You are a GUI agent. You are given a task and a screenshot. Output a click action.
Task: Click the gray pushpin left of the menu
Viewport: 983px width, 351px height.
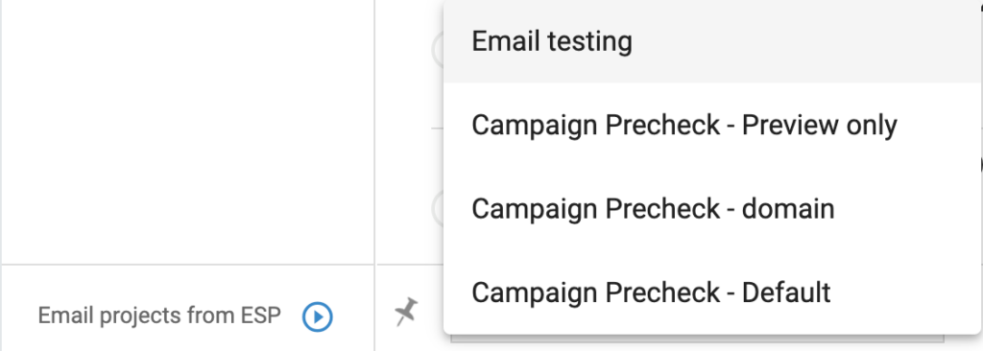[x=406, y=312]
